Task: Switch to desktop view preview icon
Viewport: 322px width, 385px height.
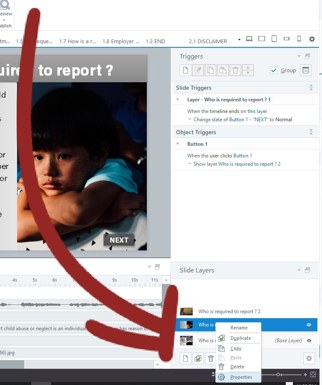Action: tap(249, 39)
